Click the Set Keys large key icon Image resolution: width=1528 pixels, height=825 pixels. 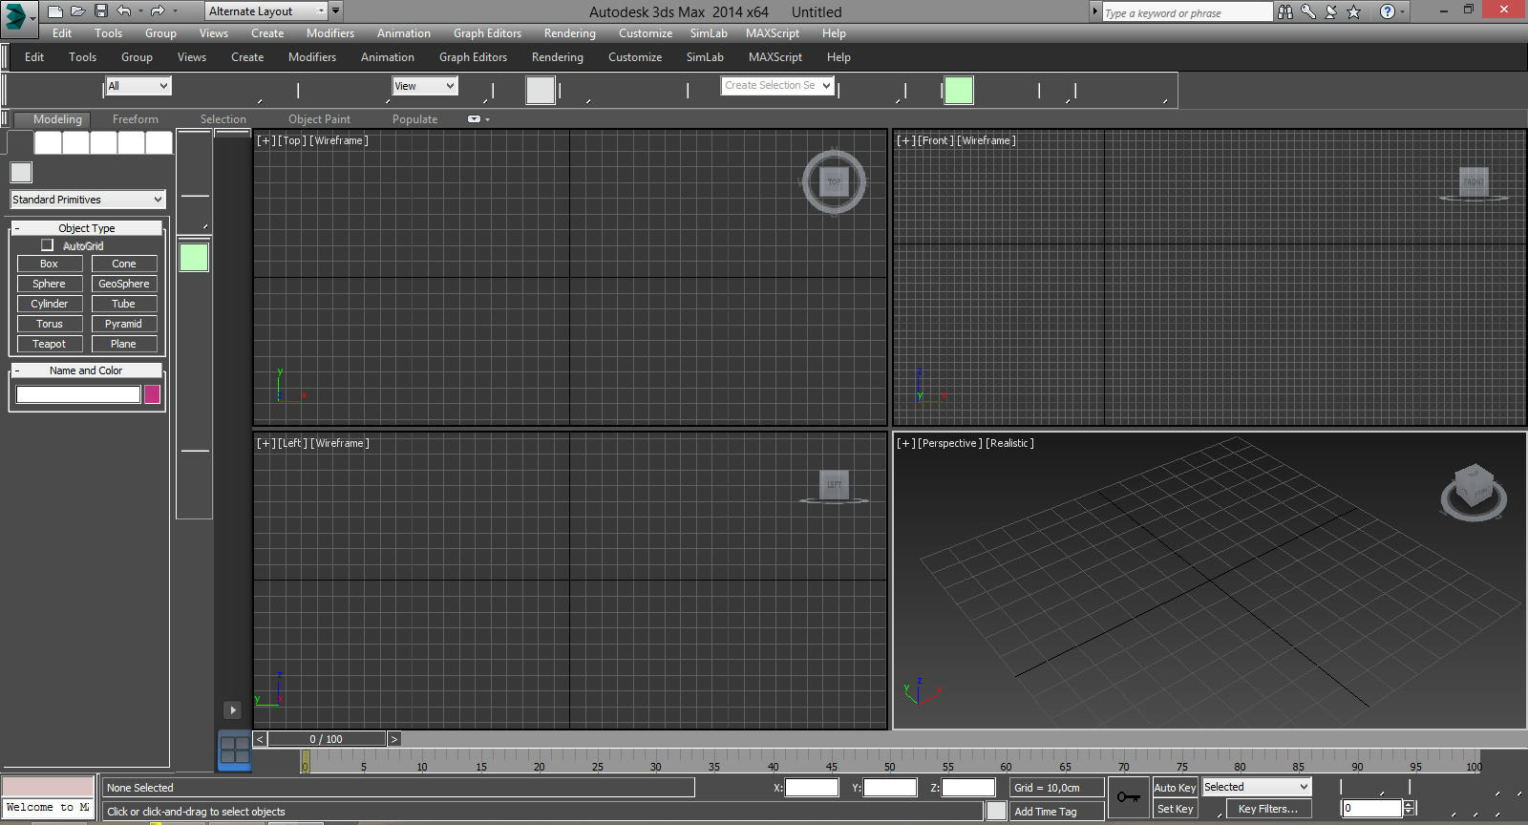coord(1129,797)
